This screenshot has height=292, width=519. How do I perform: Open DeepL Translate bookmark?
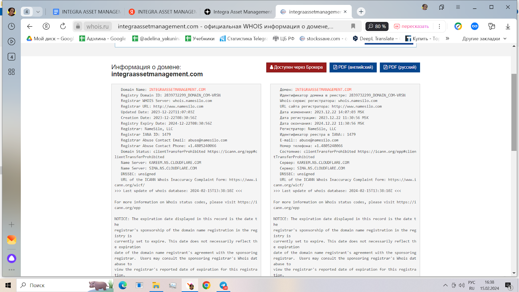[376, 38]
